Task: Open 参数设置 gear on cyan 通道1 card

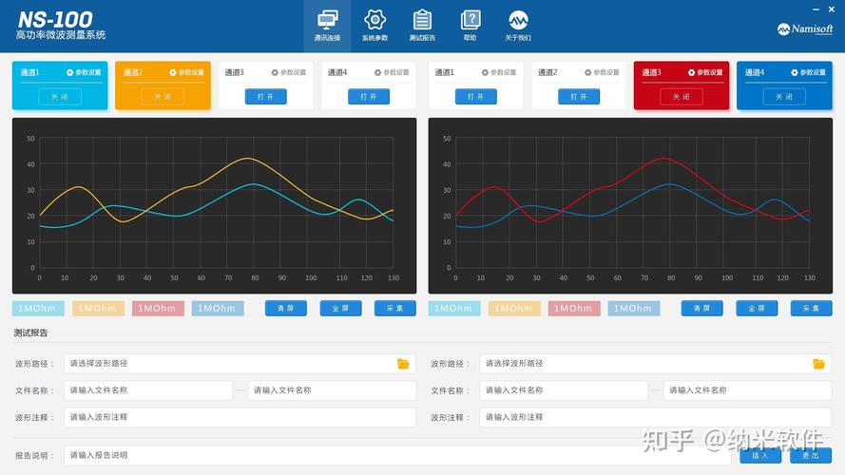Action: (x=84, y=72)
